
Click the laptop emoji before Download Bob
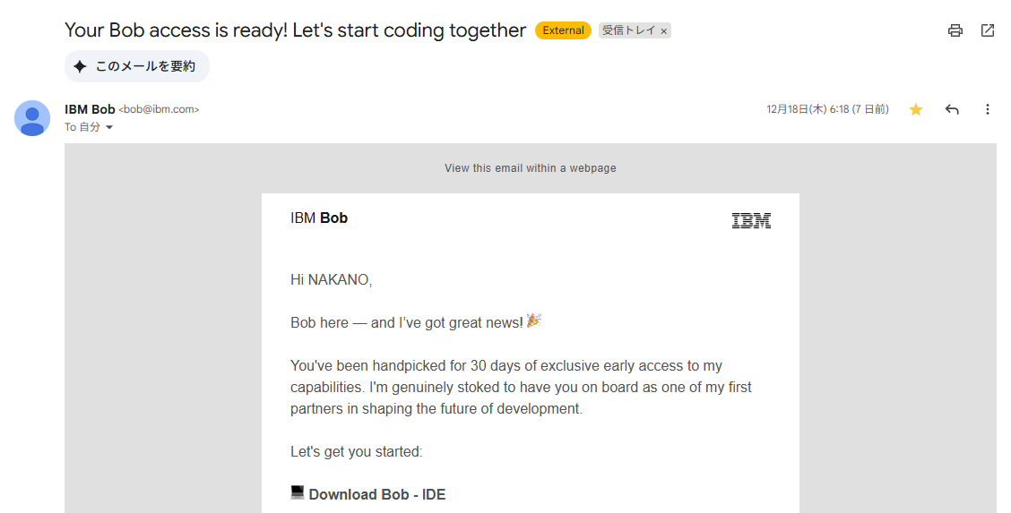(298, 492)
